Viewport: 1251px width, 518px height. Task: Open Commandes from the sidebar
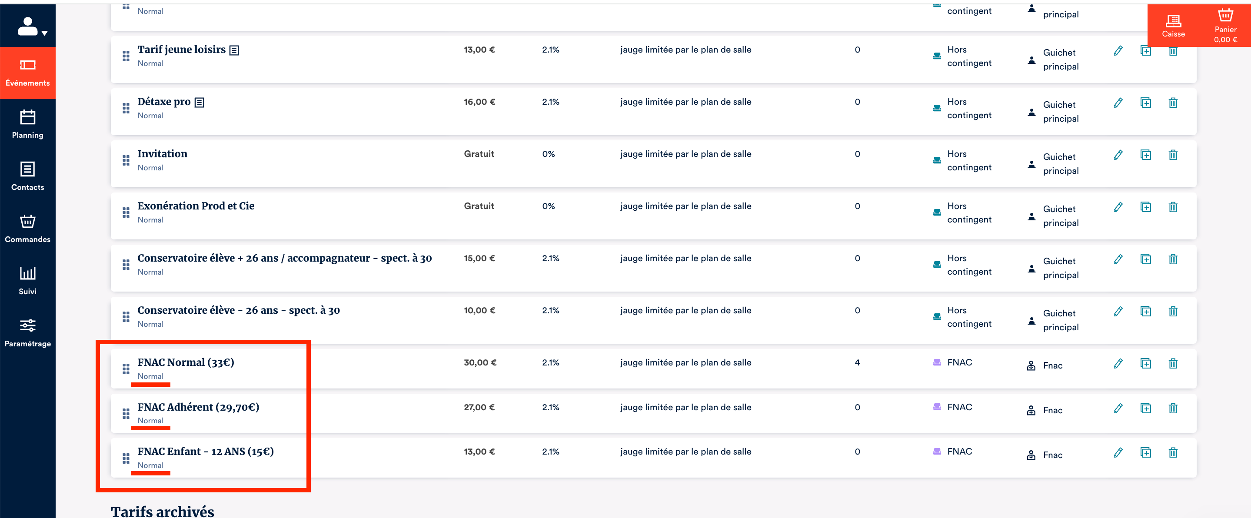[x=28, y=229]
